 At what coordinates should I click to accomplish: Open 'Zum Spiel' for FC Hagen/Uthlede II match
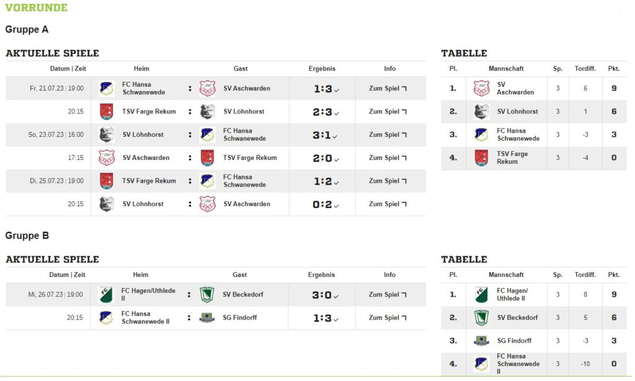[x=388, y=295]
